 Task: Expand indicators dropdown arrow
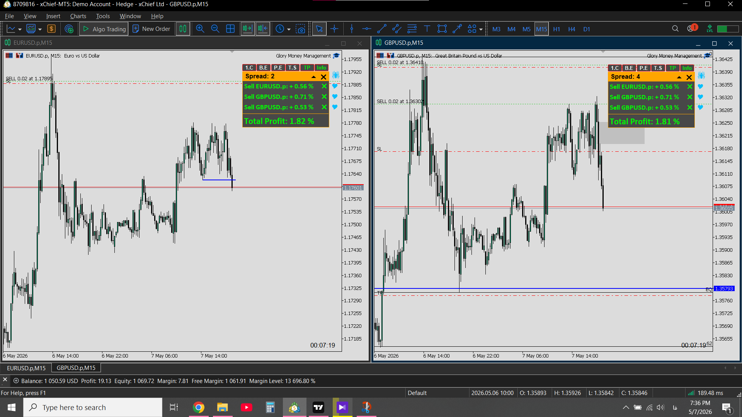click(x=40, y=29)
